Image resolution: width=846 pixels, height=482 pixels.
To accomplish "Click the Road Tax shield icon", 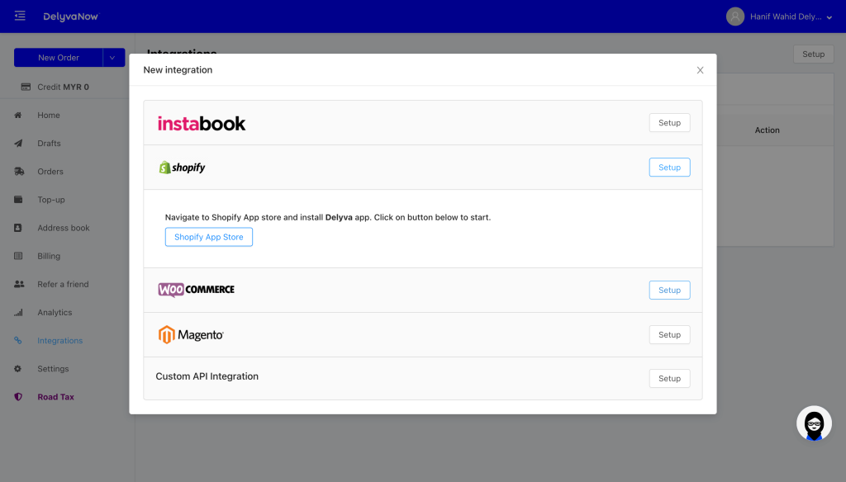I will click(x=18, y=397).
